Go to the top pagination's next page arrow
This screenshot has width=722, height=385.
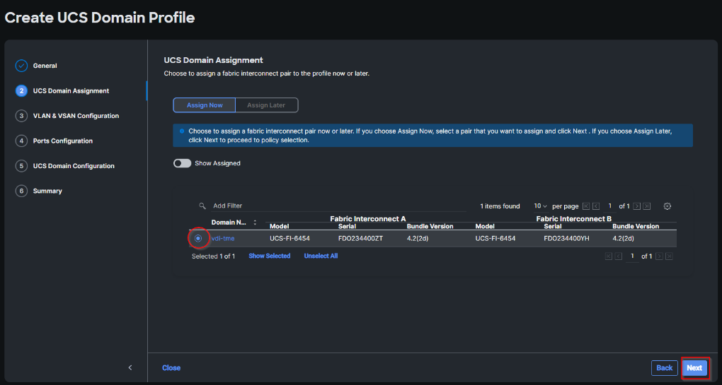[x=637, y=206]
